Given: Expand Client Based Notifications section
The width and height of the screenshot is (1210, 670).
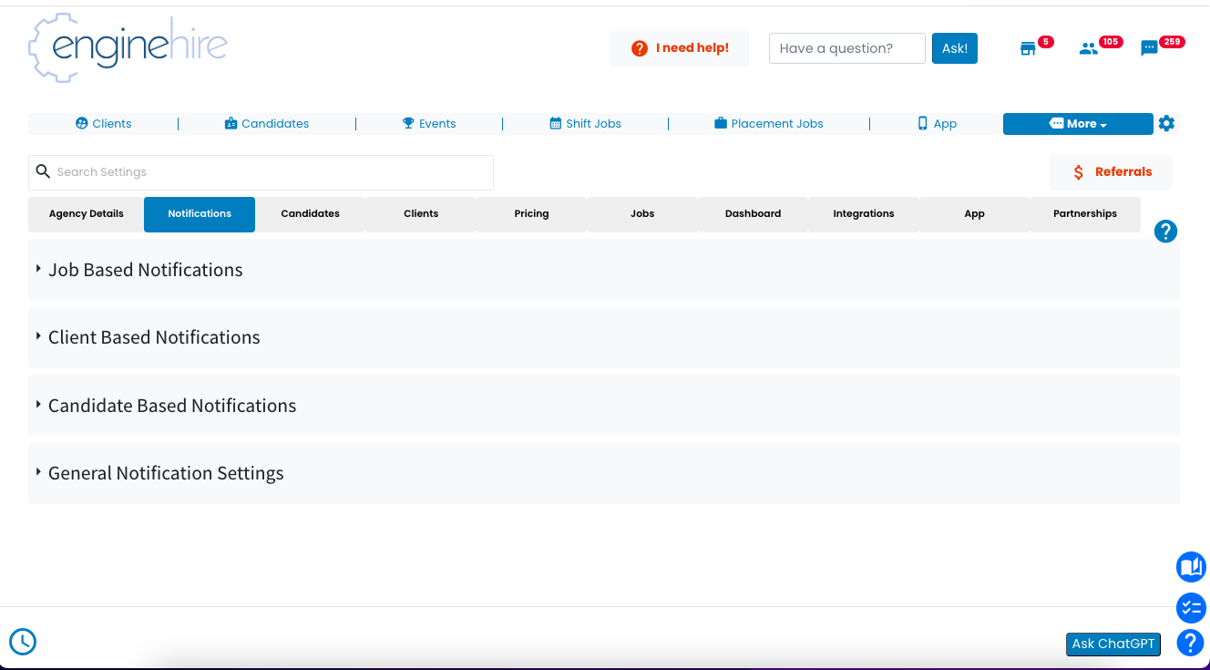Looking at the screenshot, I should coord(154,337).
